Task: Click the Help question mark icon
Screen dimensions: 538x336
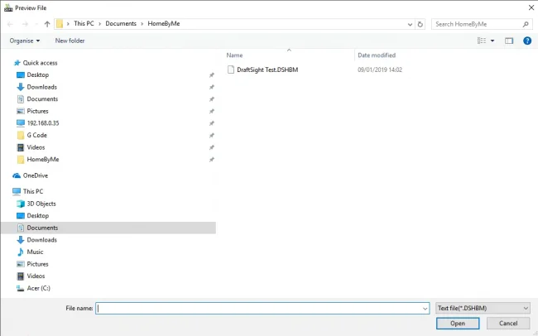Action: (x=527, y=41)
